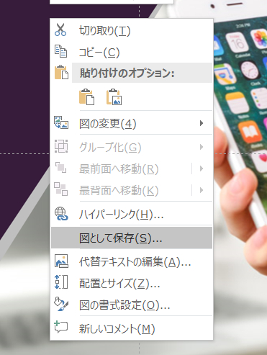267x355 pixels.
Task: Click 最背面へ移動(K) entry text
Action: tap(119, 191)
